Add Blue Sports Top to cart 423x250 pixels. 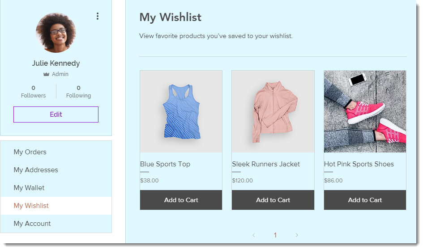tap(181, 200)
